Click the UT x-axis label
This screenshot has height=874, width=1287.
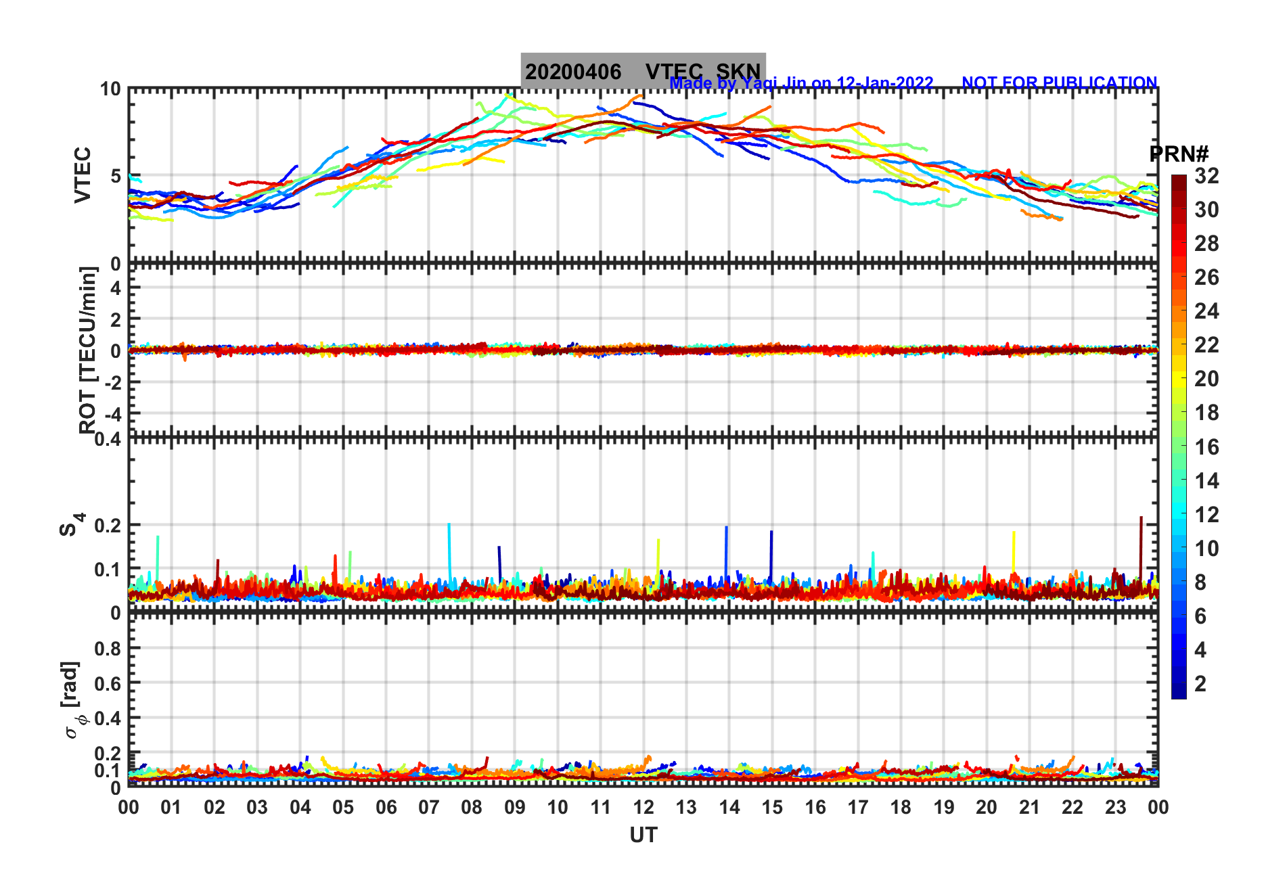(643, 835)
